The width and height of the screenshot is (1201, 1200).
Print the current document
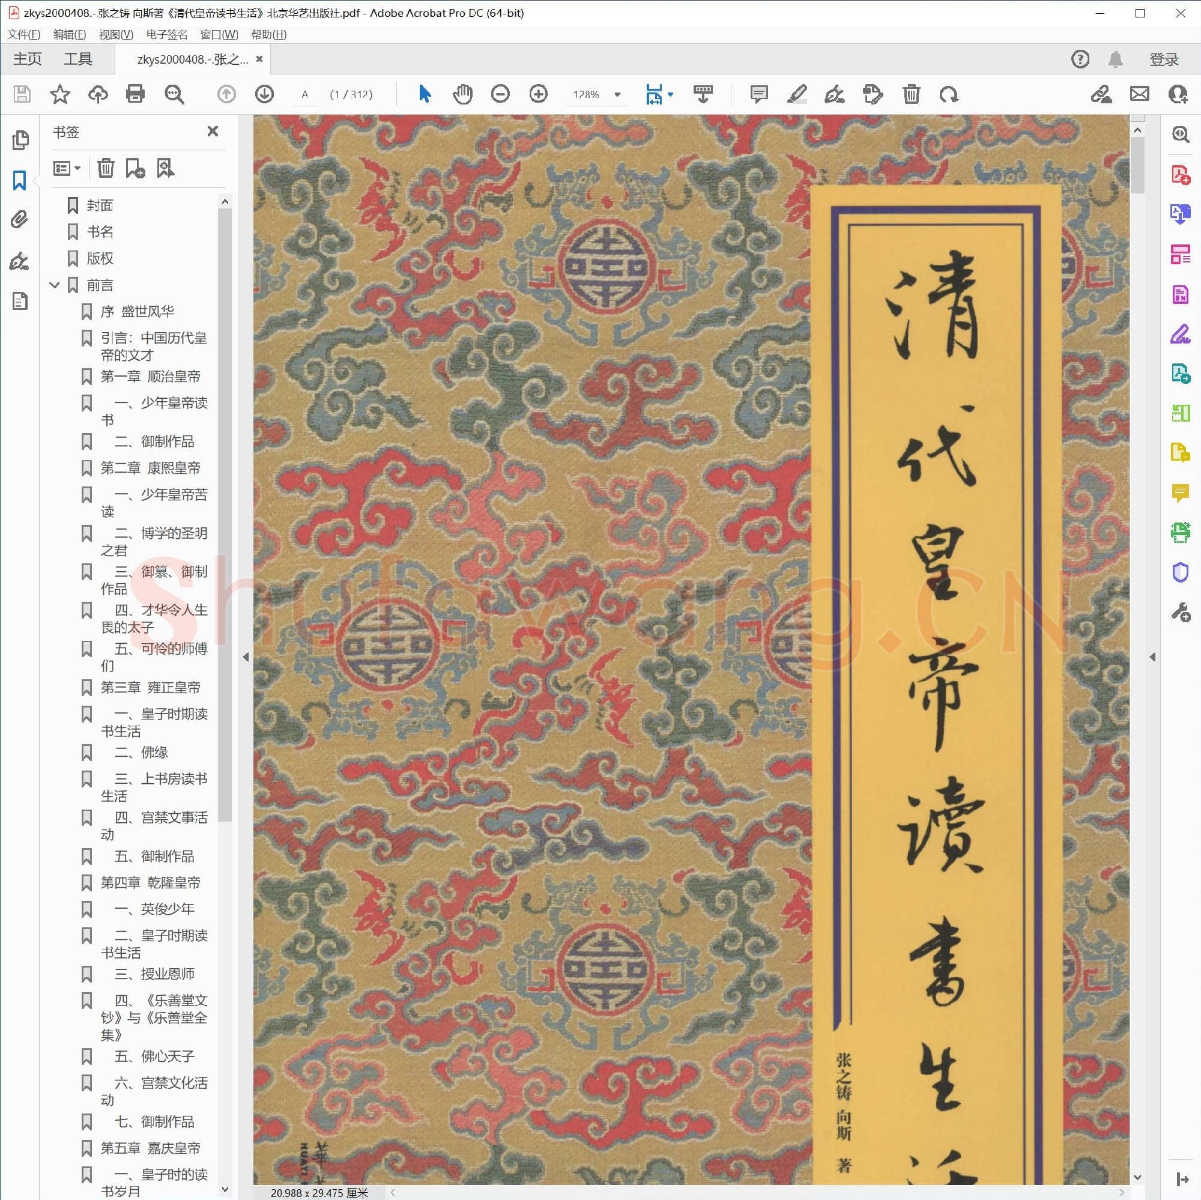point(135,94)
